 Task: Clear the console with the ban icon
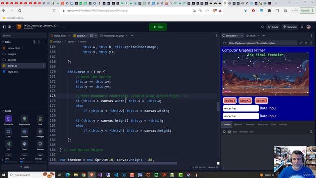point(224,132)
